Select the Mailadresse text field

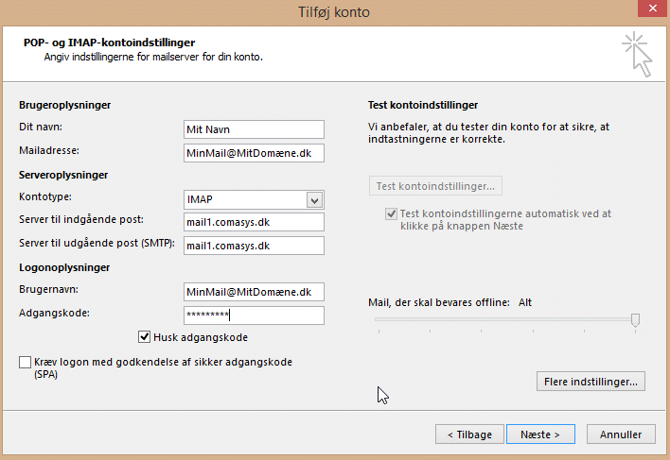tap(254, 153)
